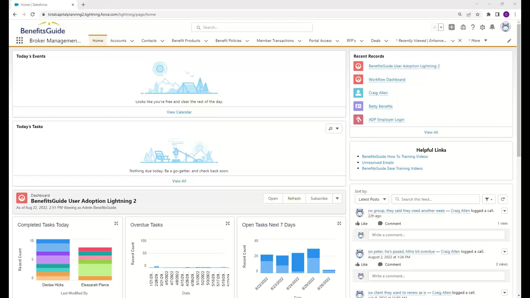530x298 pixels.
Task: Switch to the Contacts tab
Action: (149, 41)
